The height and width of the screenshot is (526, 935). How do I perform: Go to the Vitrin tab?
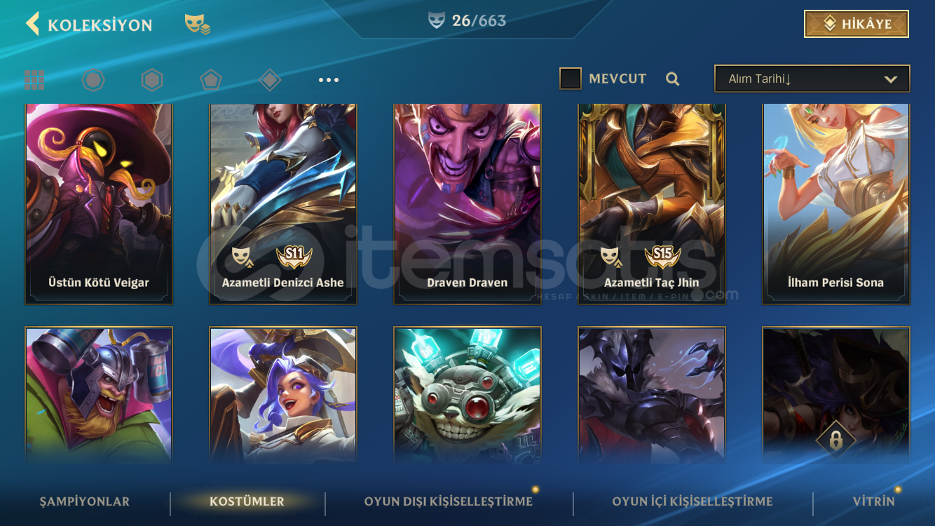pos(874,501)
